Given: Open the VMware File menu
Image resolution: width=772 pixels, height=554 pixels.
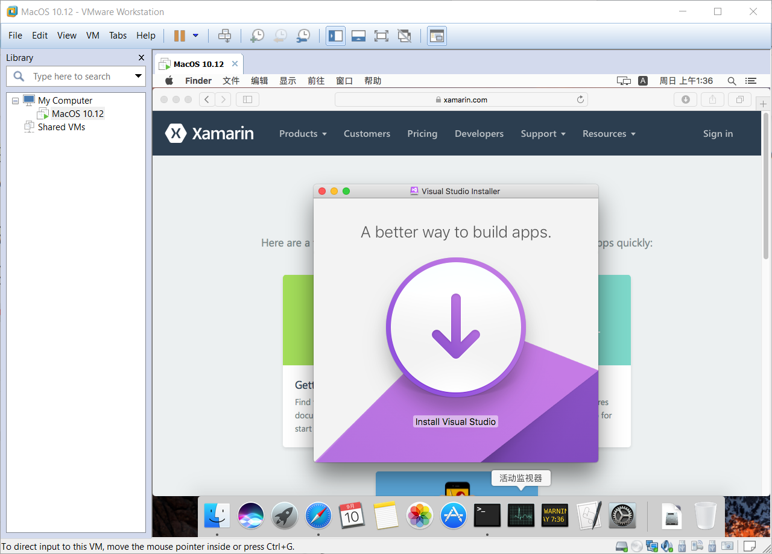Looking at the screenshot, I should tap(15, 36).
